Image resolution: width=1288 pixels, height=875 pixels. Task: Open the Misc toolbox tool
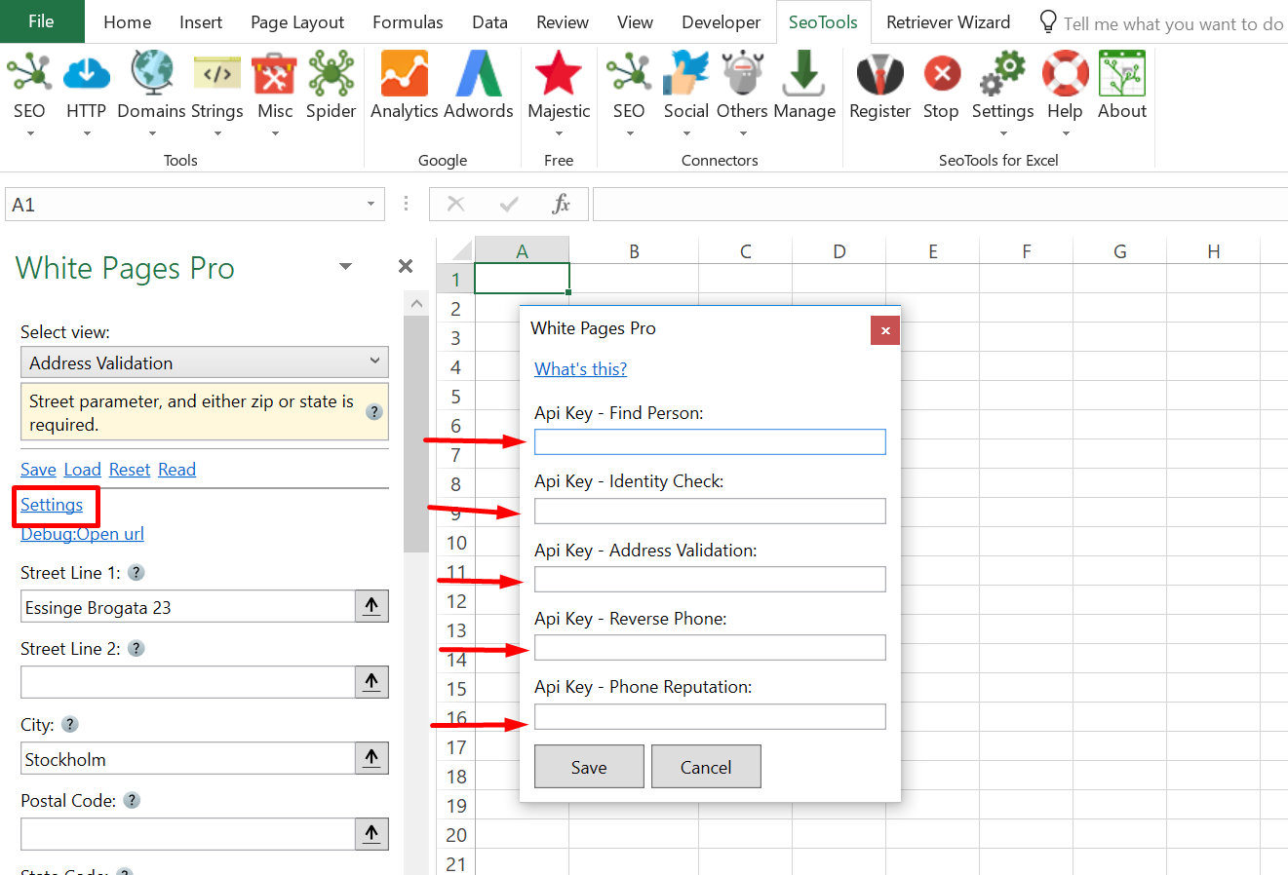(275, 74)
